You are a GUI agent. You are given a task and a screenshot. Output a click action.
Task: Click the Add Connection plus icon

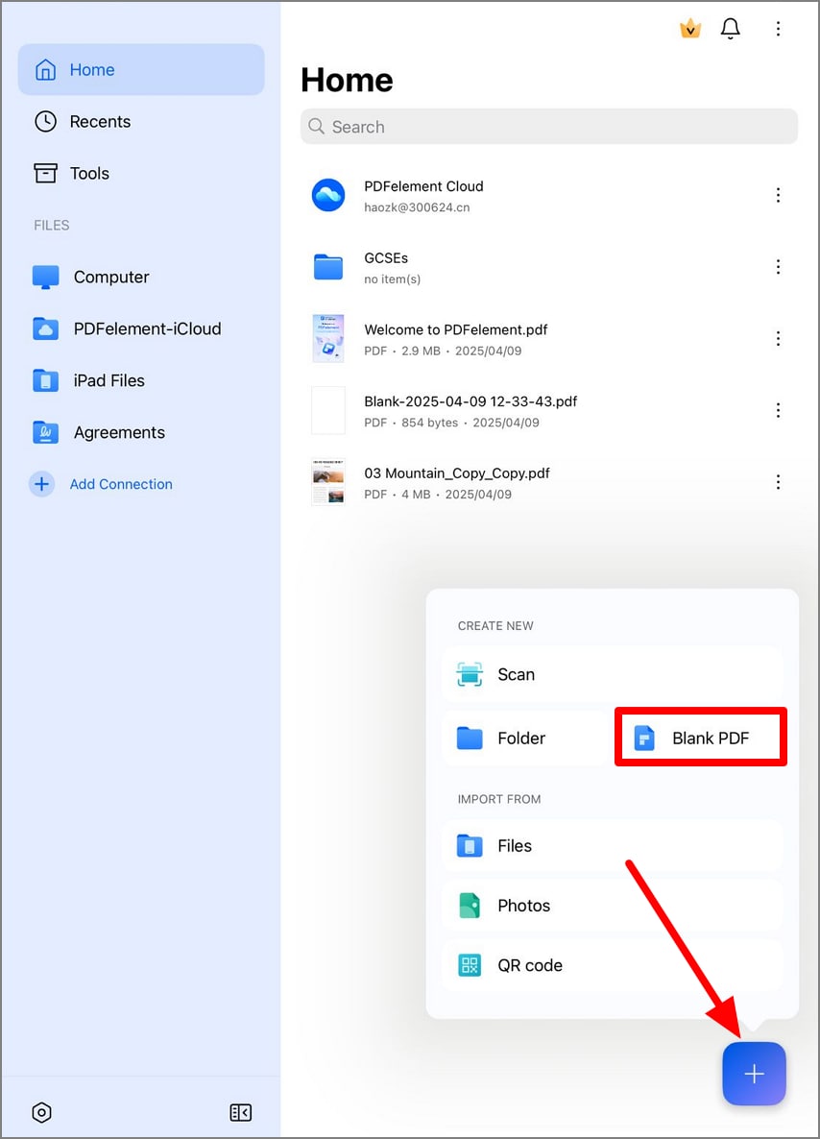pyautogui.click(x=41, y=484)
